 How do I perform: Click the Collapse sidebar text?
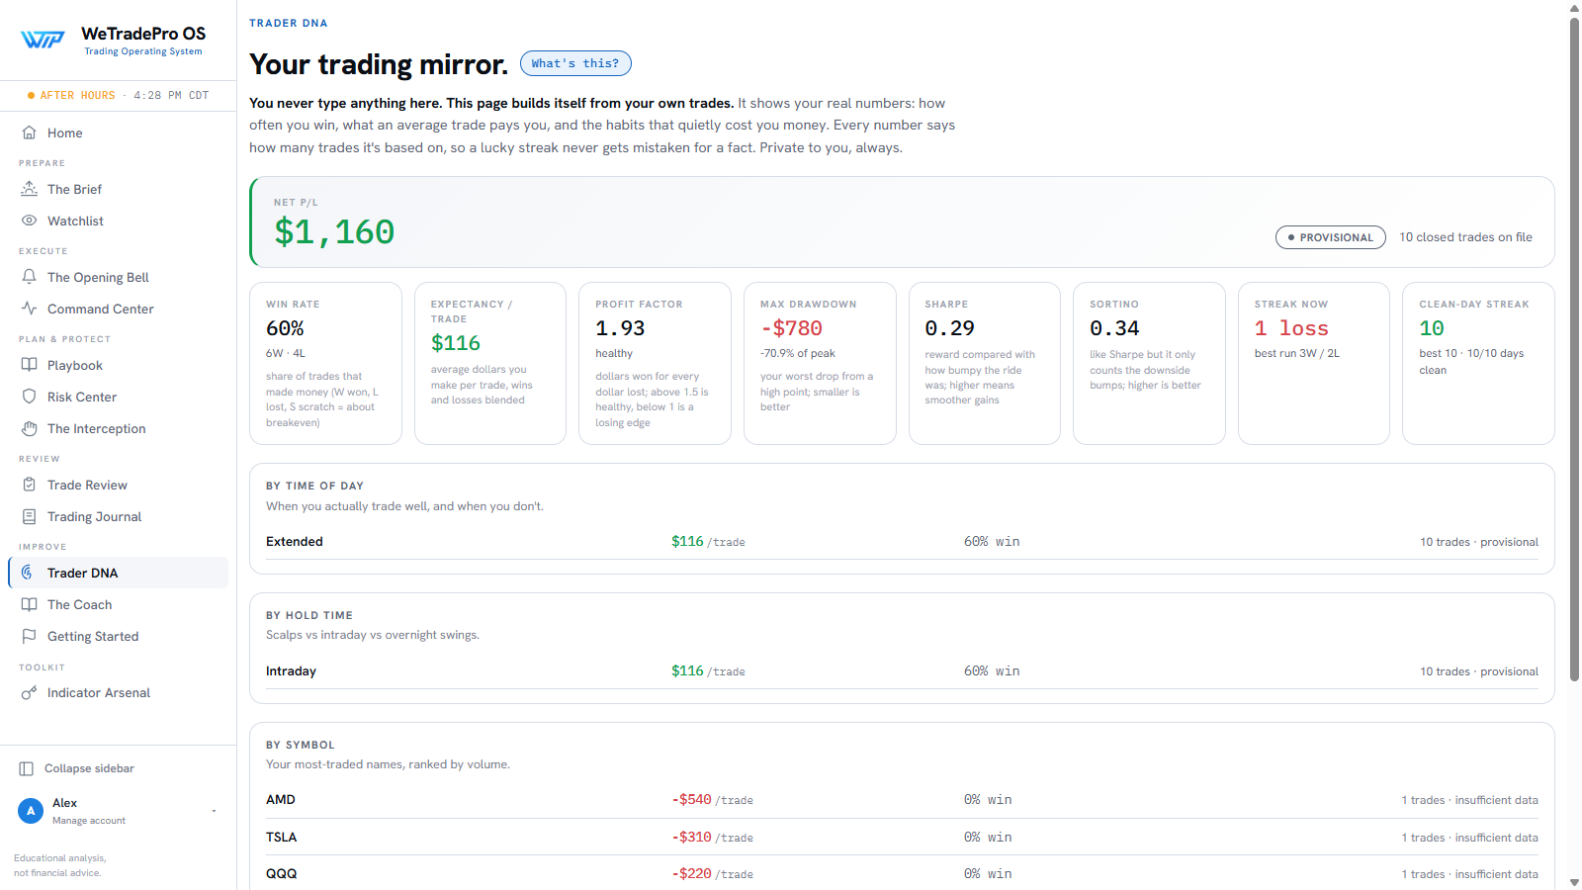tap(89, 768)
